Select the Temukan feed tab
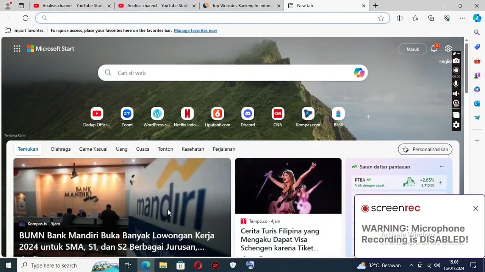Screen dimensions: 485x272 (28, 149)
